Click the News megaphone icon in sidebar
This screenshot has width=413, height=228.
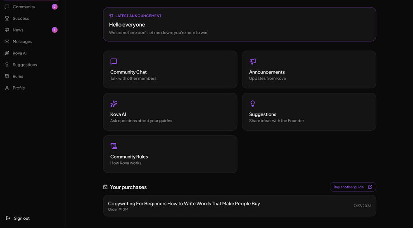pyautogui.click(x=7, y=30)
